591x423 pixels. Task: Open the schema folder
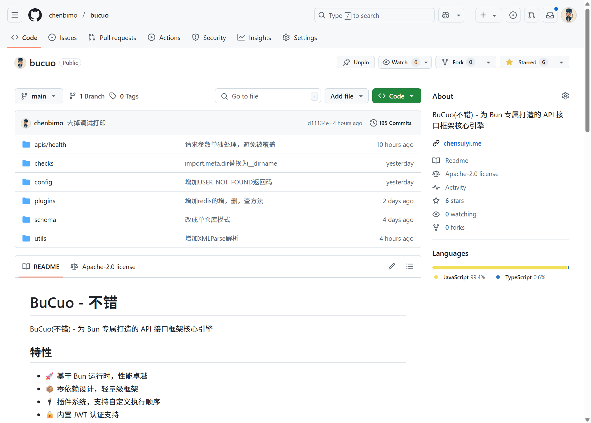tap(45, 220)
